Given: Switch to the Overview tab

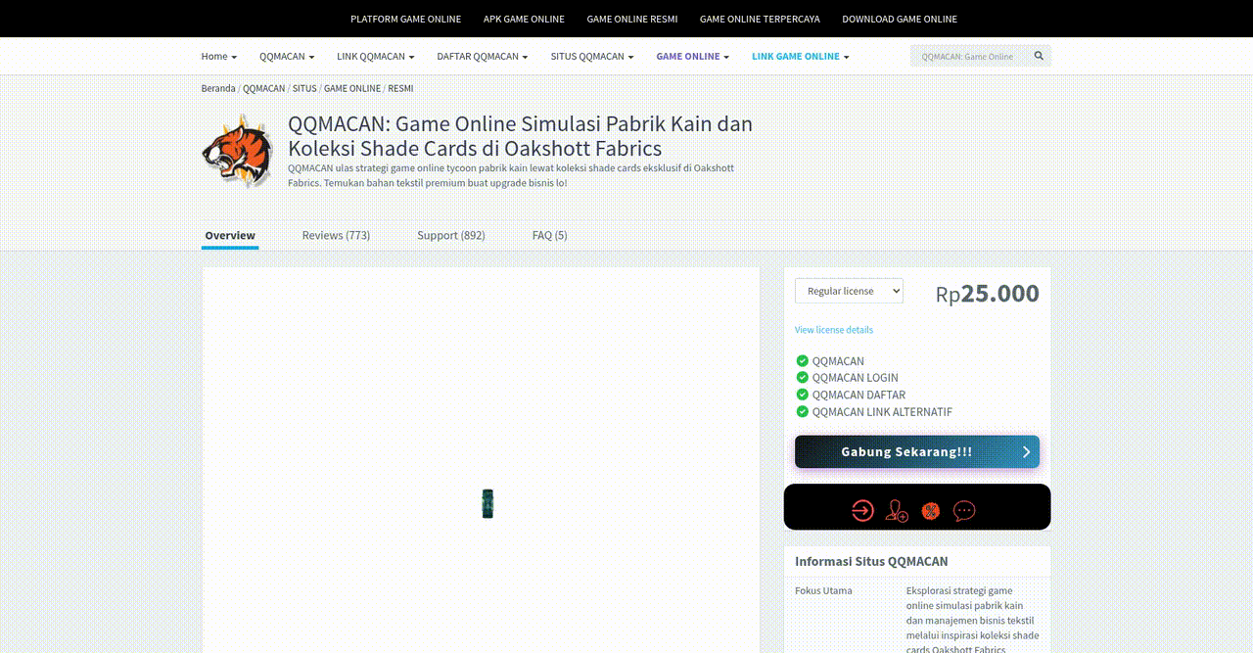Looking at the screenshot, I should tap(230, 235).
